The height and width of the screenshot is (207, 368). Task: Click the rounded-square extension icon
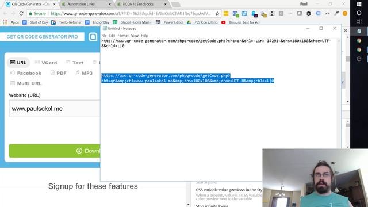coord(300,14)
